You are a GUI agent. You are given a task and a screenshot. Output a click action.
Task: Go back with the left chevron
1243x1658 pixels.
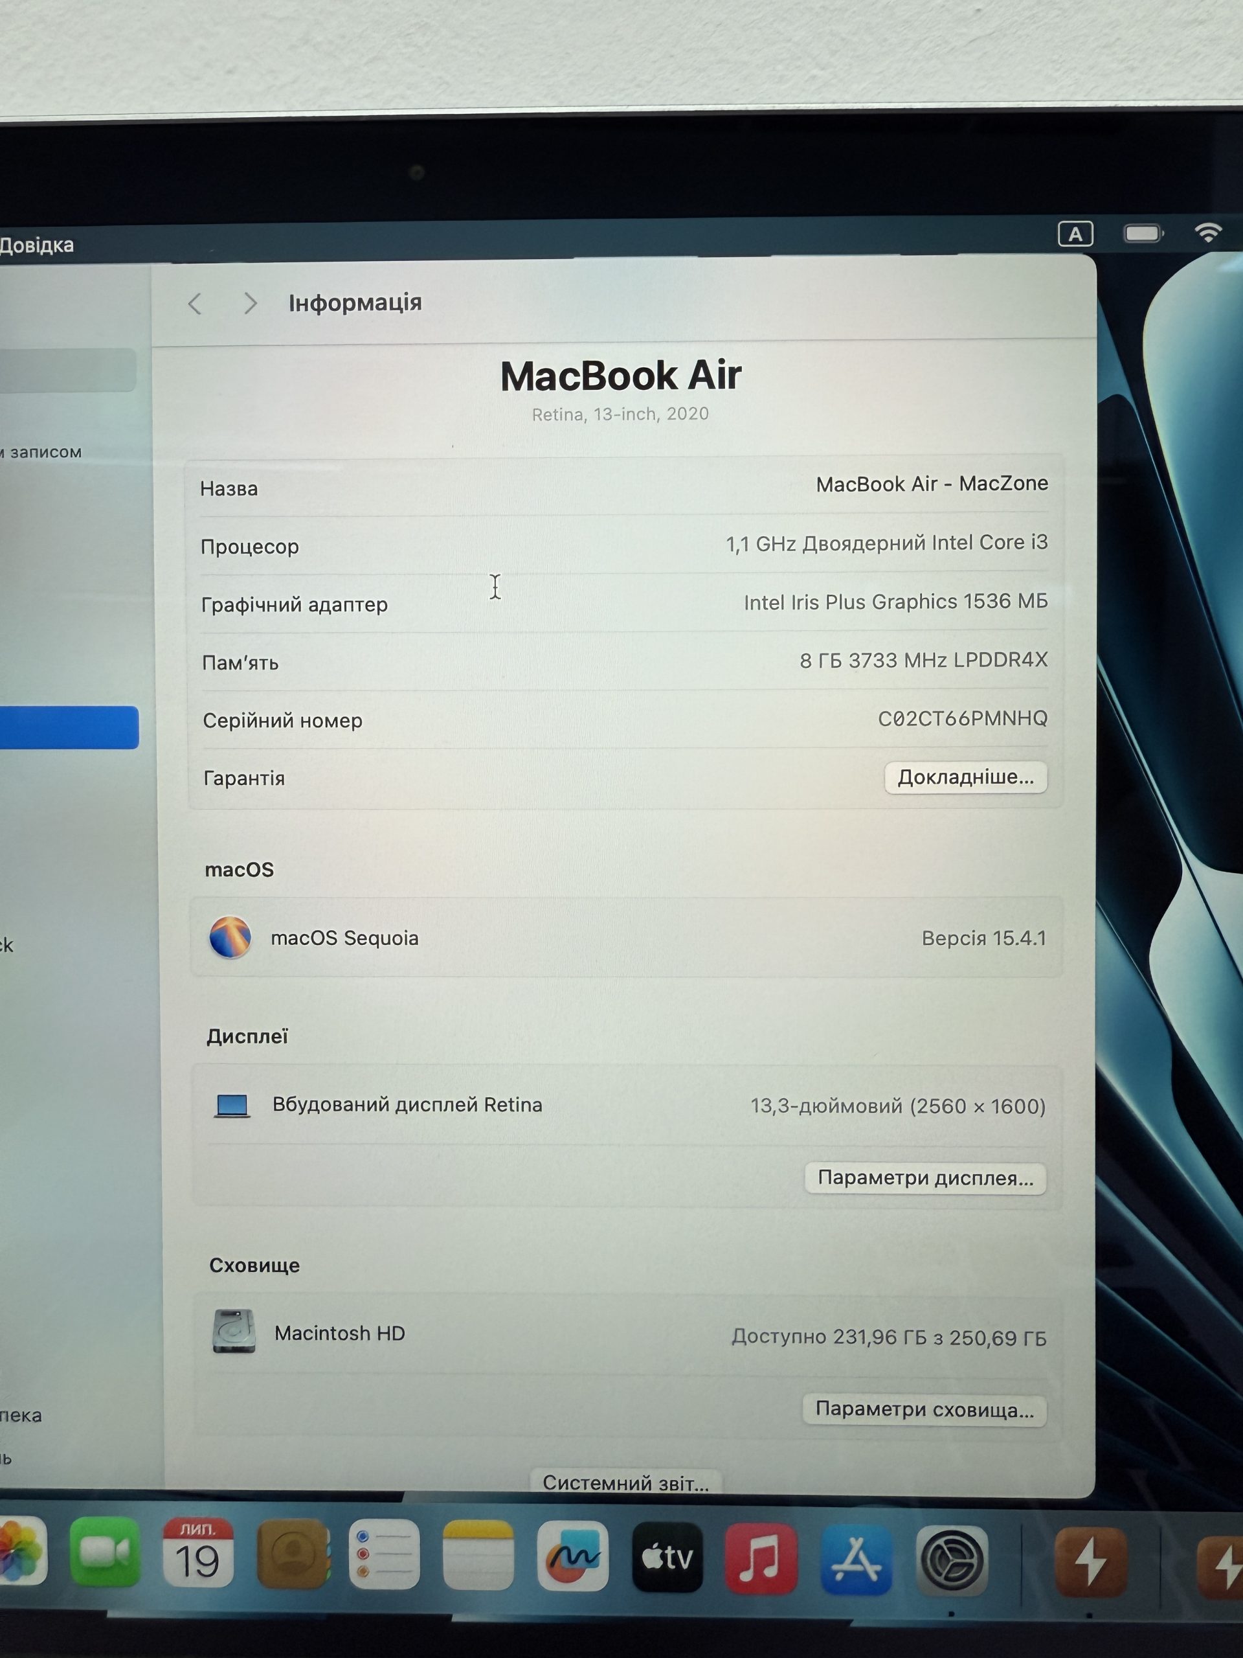[x=196, y=304]
